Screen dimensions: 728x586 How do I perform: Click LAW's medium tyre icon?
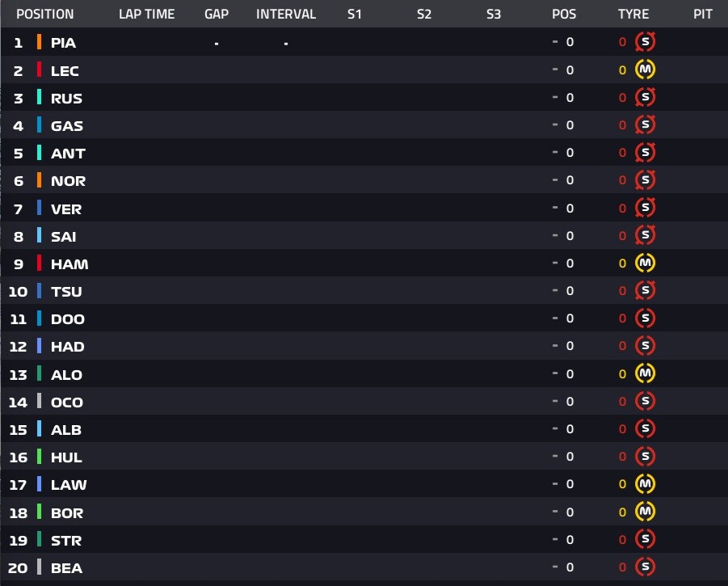[x=645, y=484]
